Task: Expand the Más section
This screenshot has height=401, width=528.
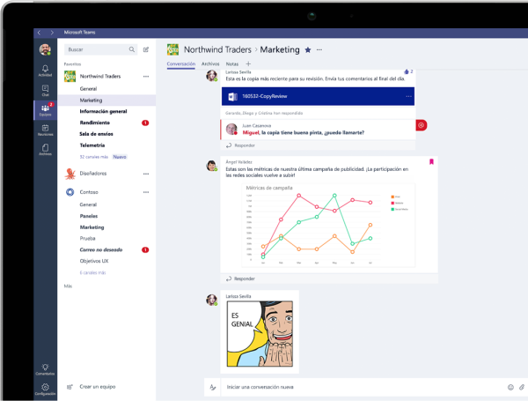Action: point(68,286)
